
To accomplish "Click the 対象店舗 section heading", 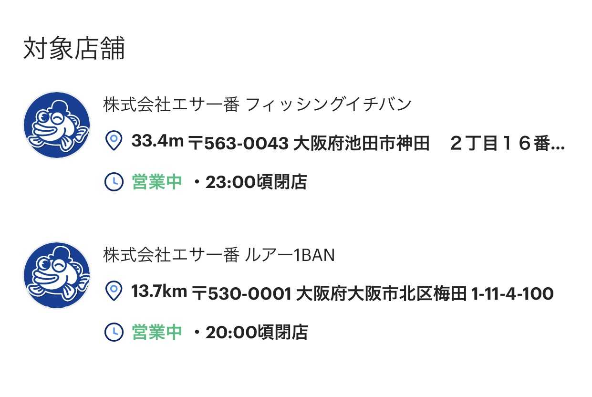I will (74, 48).
